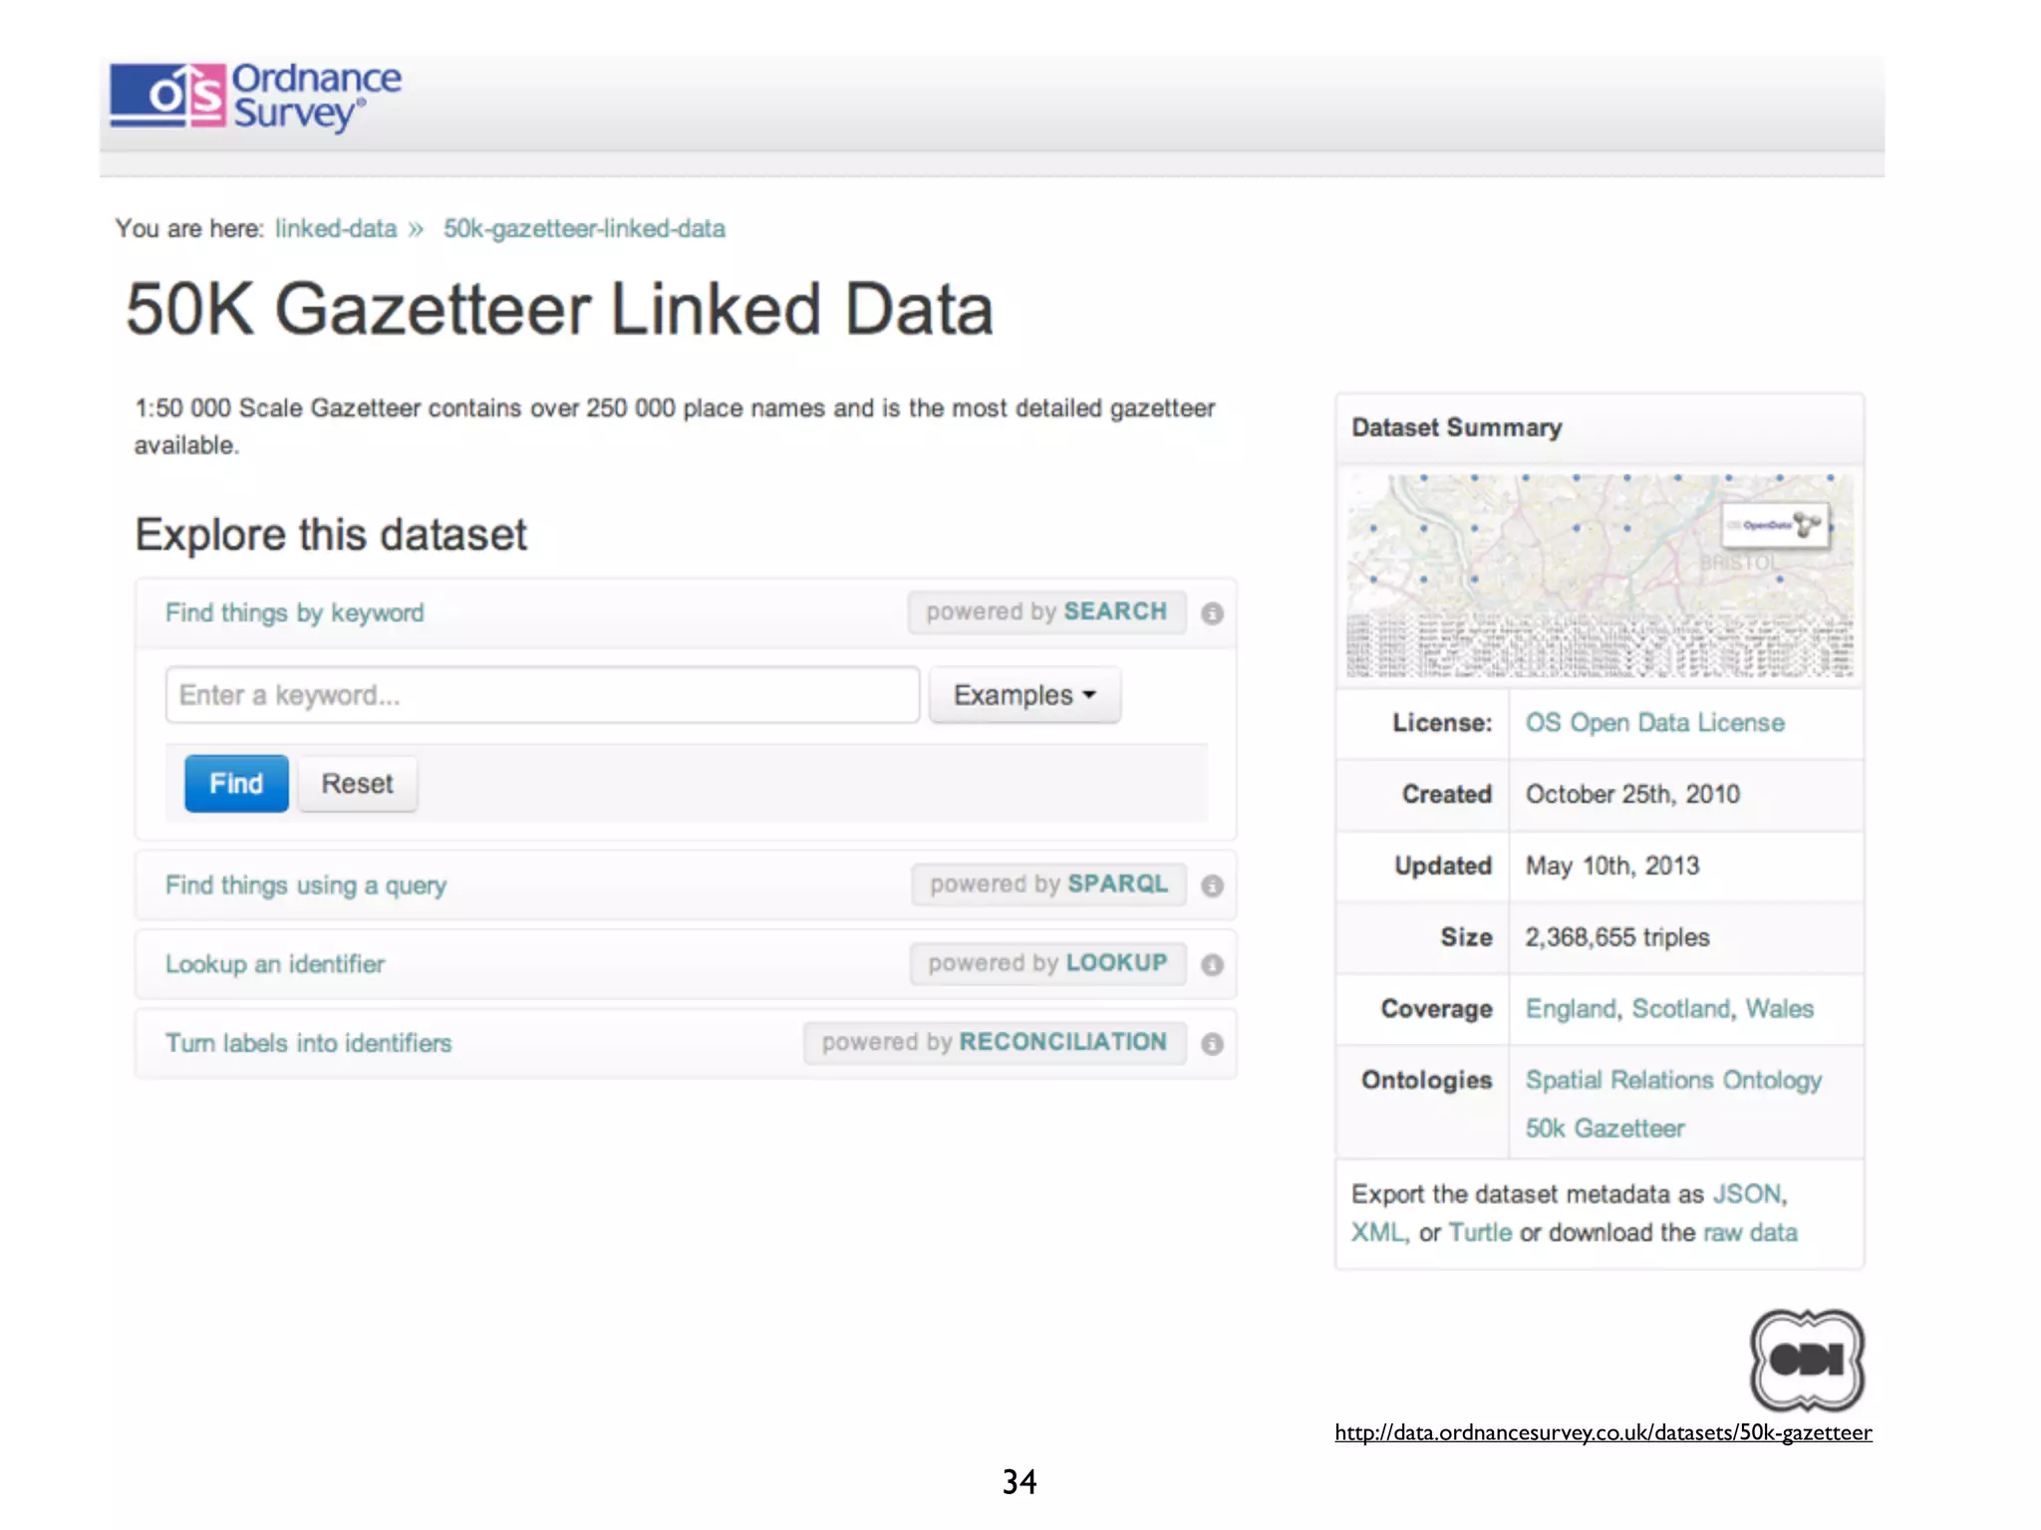This screenshot has width=2041, height=1530.
Task: Select the October 25th, 2010 created date
Action: click(x=1632, y=795)
